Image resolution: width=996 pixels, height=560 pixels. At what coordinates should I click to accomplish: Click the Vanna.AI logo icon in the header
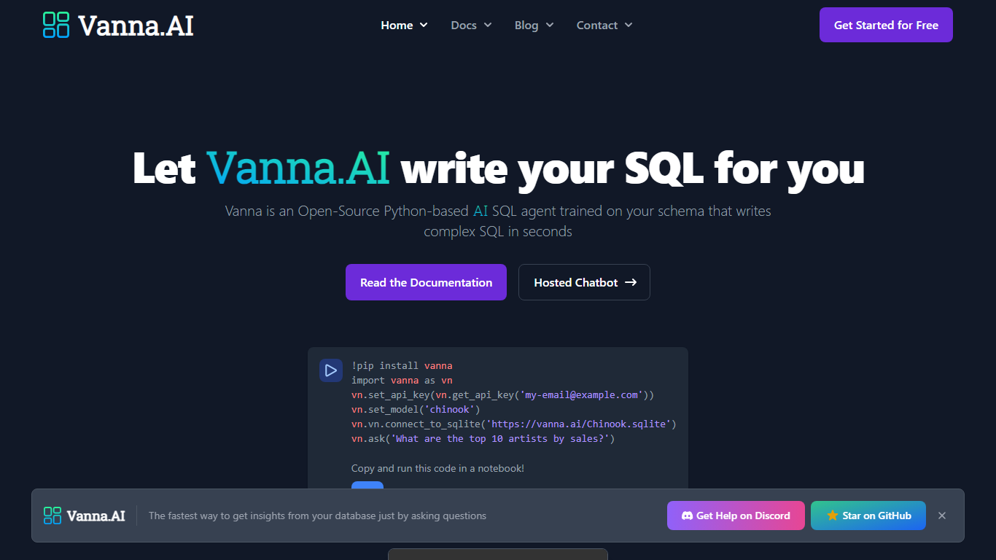click(x=56, y=25)
